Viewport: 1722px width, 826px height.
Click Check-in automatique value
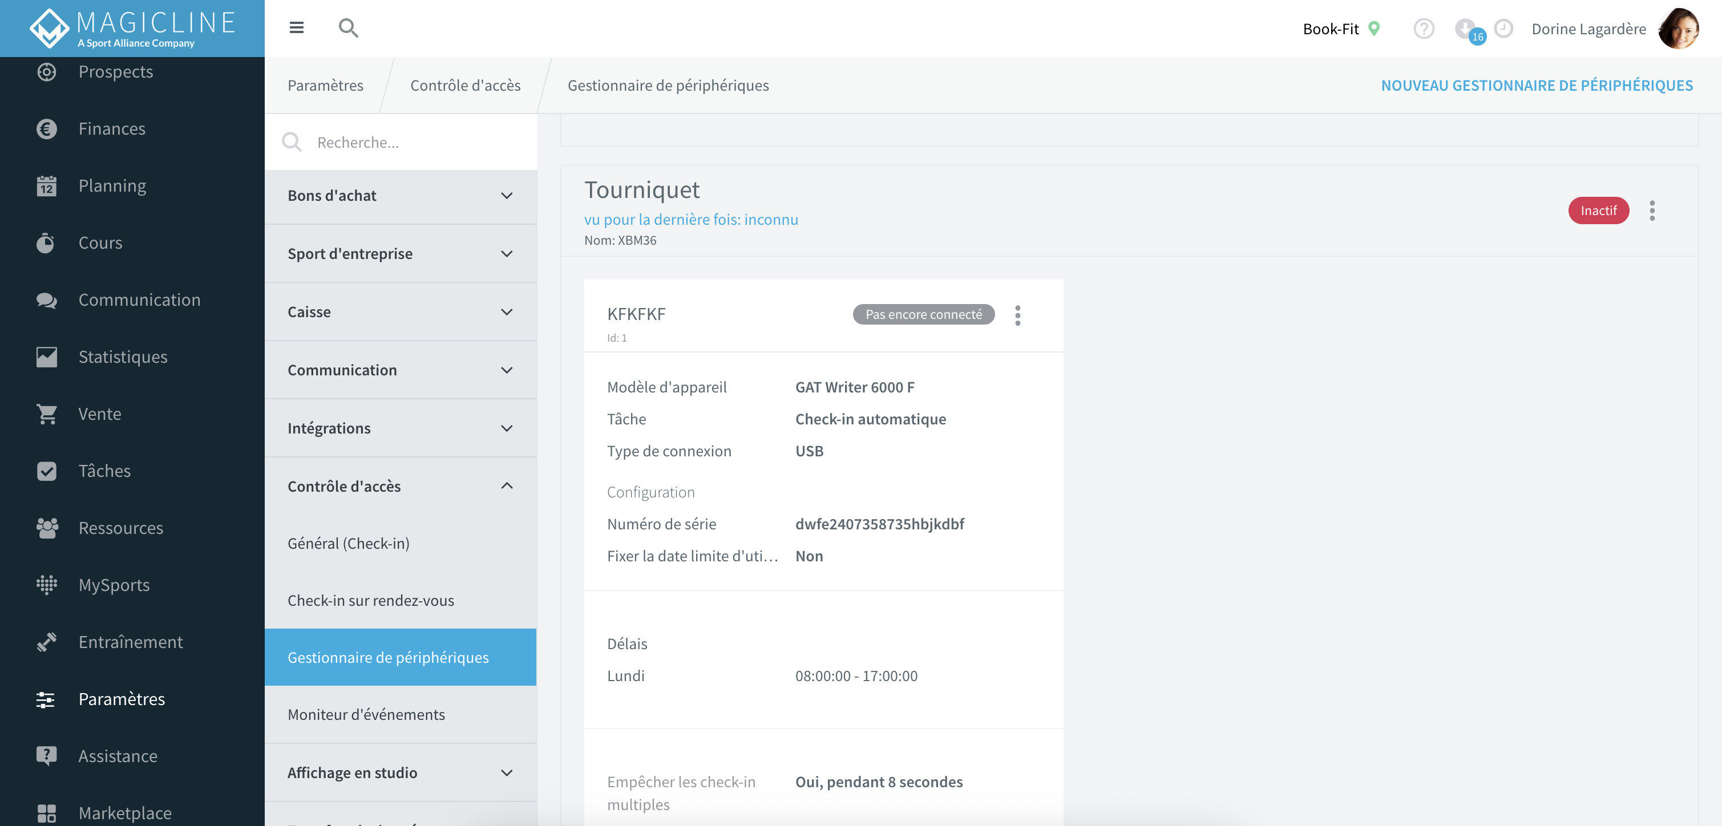(x=870, y=419)
